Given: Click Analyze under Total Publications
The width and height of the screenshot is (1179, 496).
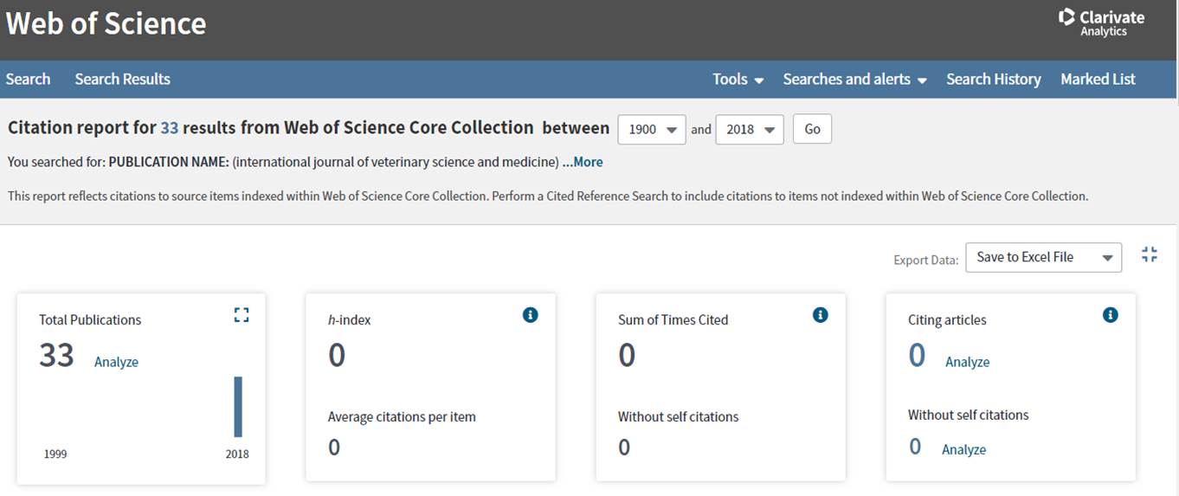Looking at the screenshot, I should click(x=116, y=362).
